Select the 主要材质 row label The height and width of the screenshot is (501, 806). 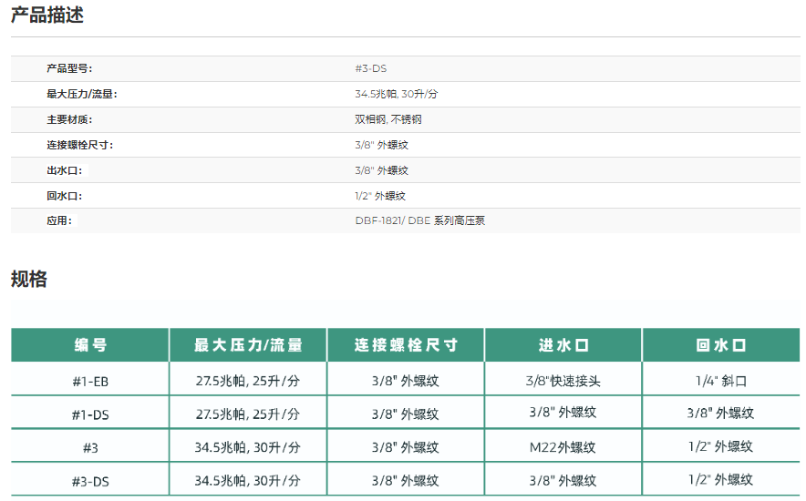point(69,119)
